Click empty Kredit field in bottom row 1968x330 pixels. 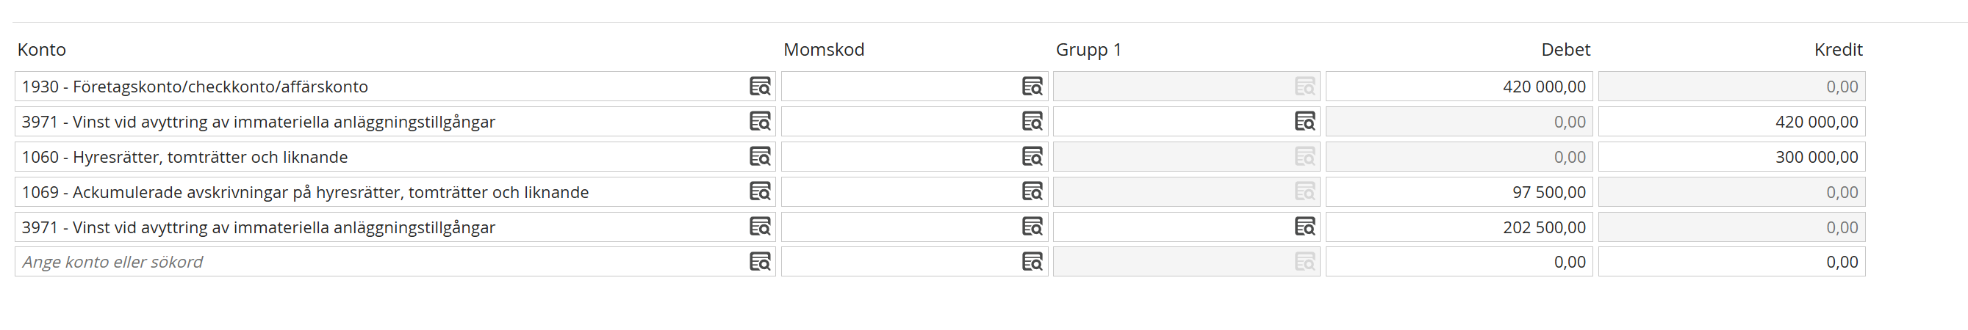[1731, 261]
